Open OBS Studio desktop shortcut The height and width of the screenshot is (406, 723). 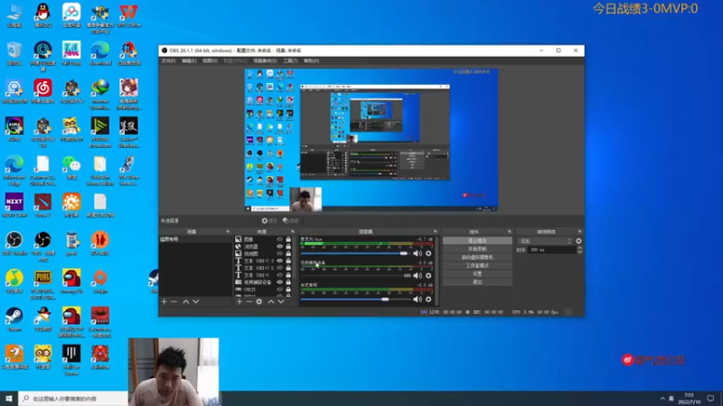pos(14,243)
